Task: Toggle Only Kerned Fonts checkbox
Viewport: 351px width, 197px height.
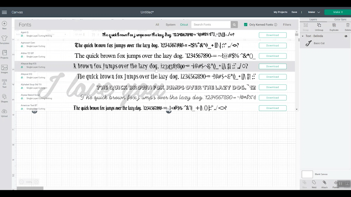Action: (246, 25)
